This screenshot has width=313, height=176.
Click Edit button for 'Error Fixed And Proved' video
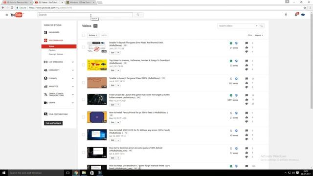(x=112, y=53)
